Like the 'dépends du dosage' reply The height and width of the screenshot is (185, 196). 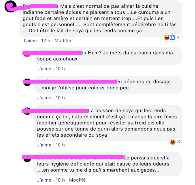[44, 98]
